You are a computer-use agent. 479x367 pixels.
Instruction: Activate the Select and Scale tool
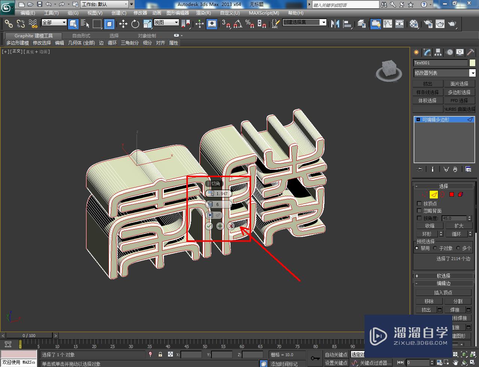point(147,24)
